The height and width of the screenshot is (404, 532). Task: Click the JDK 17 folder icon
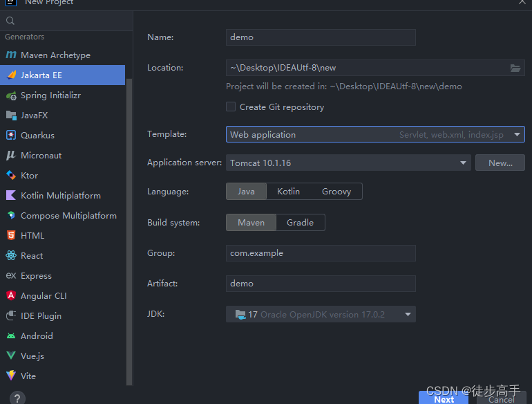[x=240, y=315]
